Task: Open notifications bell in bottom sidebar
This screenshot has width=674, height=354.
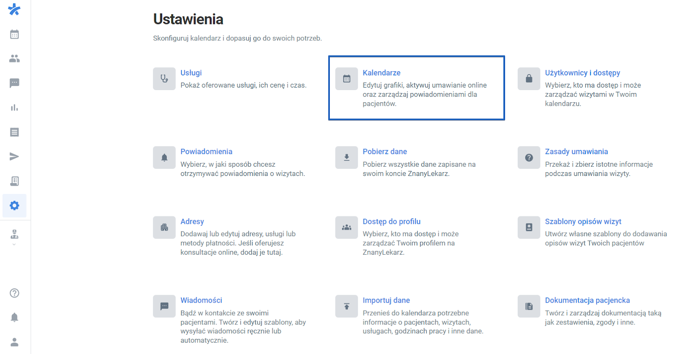Action: tap(14, 317)
